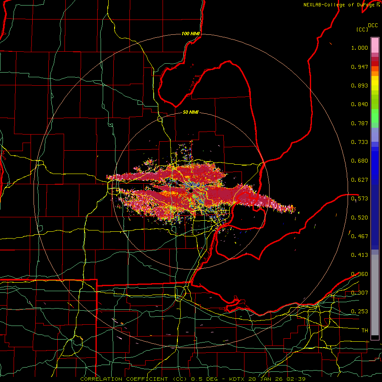Select the 0.253 scale value
The image size is (382, 382).
click(360, 312)
